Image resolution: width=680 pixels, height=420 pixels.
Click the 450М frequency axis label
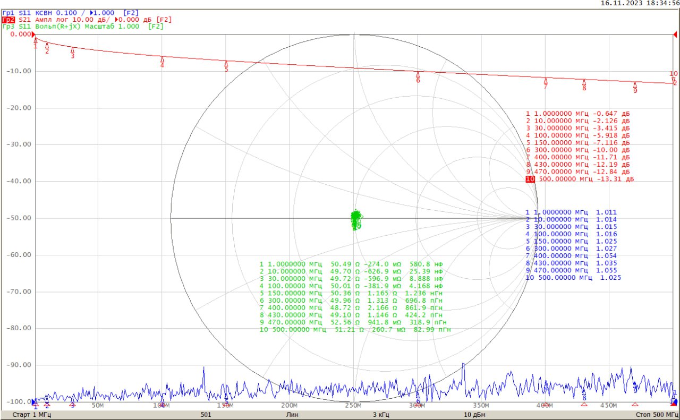point(609,406)
